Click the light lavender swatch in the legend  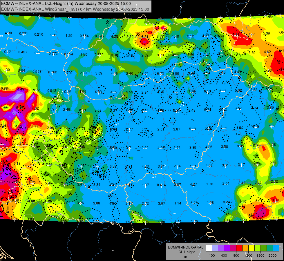(x=215, y=248)
